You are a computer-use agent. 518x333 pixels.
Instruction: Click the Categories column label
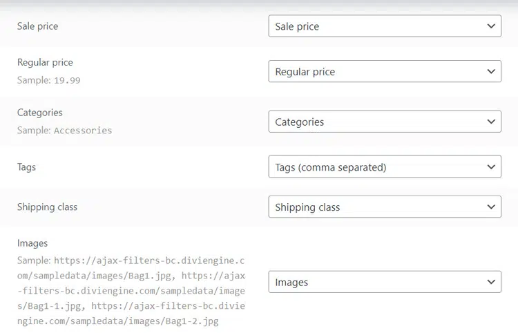pos(39,113)
